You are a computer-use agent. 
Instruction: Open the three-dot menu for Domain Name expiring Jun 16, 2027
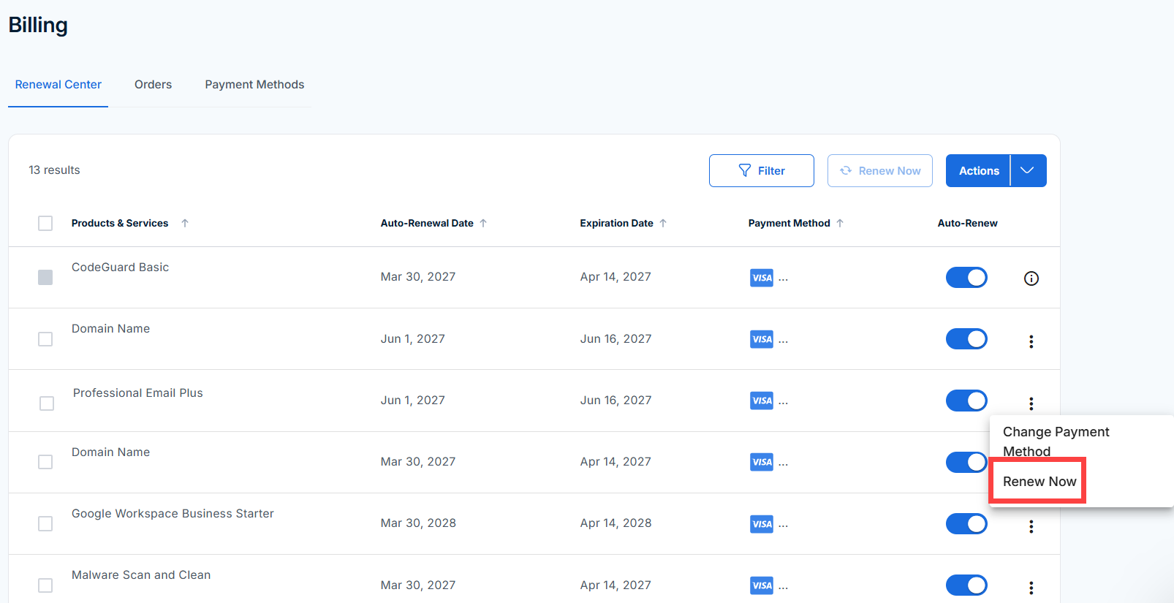[1031, 341]
